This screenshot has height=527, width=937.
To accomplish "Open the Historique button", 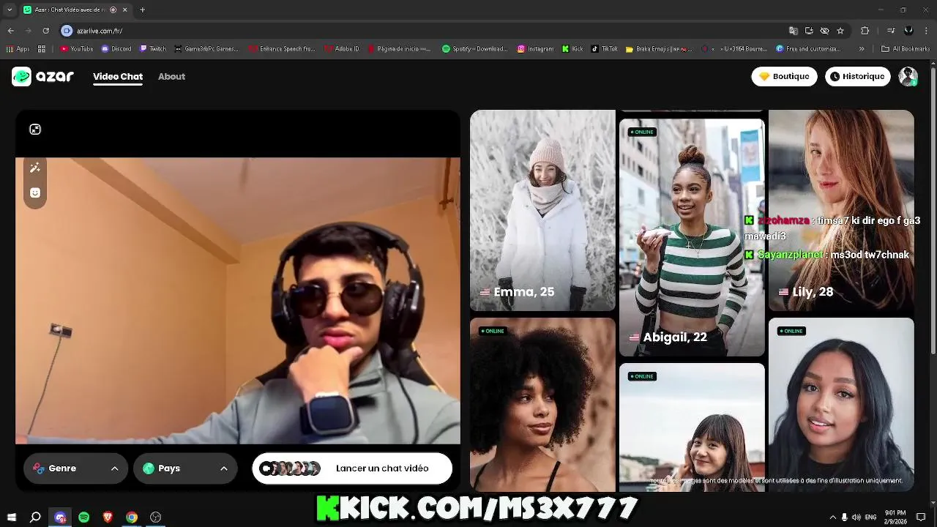I will pyautogui.click(x=858, y=76).
